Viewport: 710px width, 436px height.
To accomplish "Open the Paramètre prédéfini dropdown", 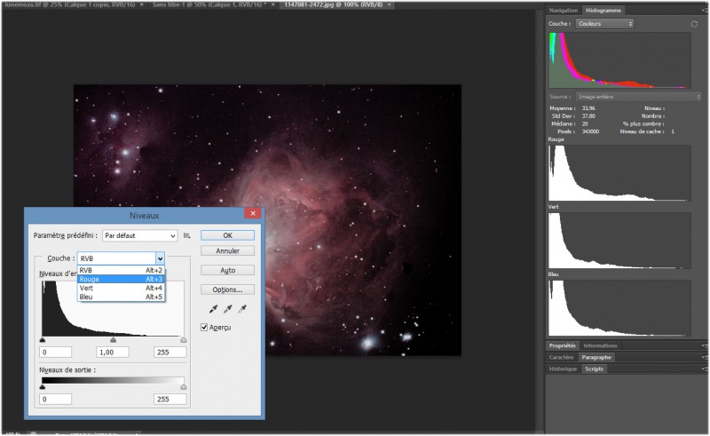I will coord(139,235).
